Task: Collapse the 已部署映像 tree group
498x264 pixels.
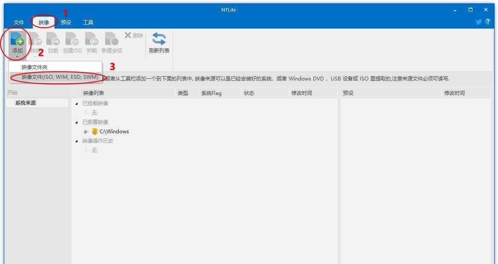Action: point(77,122)
